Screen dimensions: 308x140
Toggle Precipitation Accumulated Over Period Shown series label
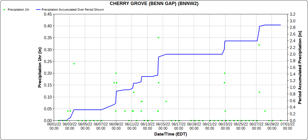coord(73,10)
